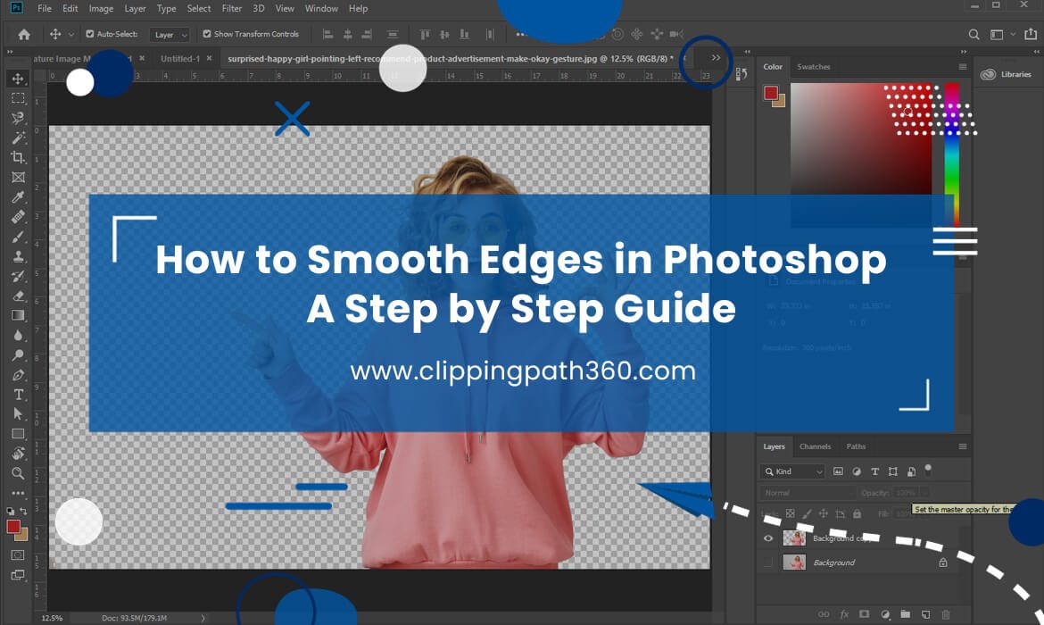
Task: Open the File menu
Action: [45, 9]
